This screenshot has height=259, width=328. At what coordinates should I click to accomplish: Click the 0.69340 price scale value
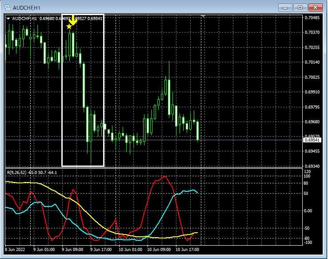point(312,166)
